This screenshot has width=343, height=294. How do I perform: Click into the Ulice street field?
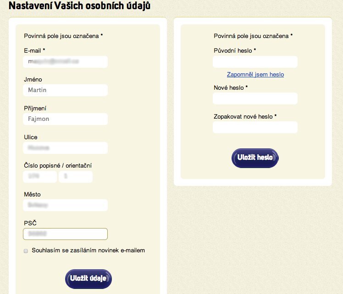click(x=65, y=148)
